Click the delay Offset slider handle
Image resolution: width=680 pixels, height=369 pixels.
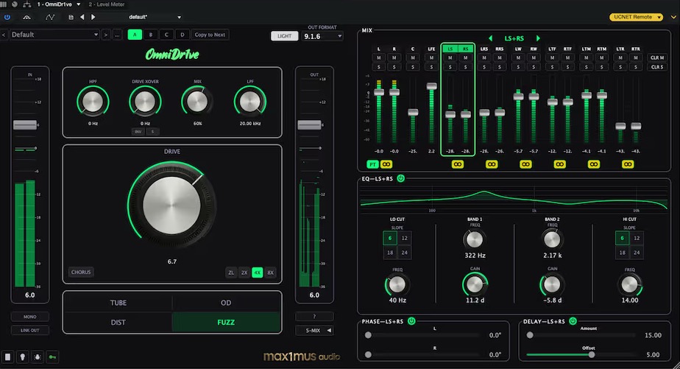(591, 355)
